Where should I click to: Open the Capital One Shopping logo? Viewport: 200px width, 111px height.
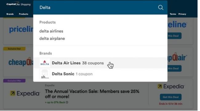[18, 4]
